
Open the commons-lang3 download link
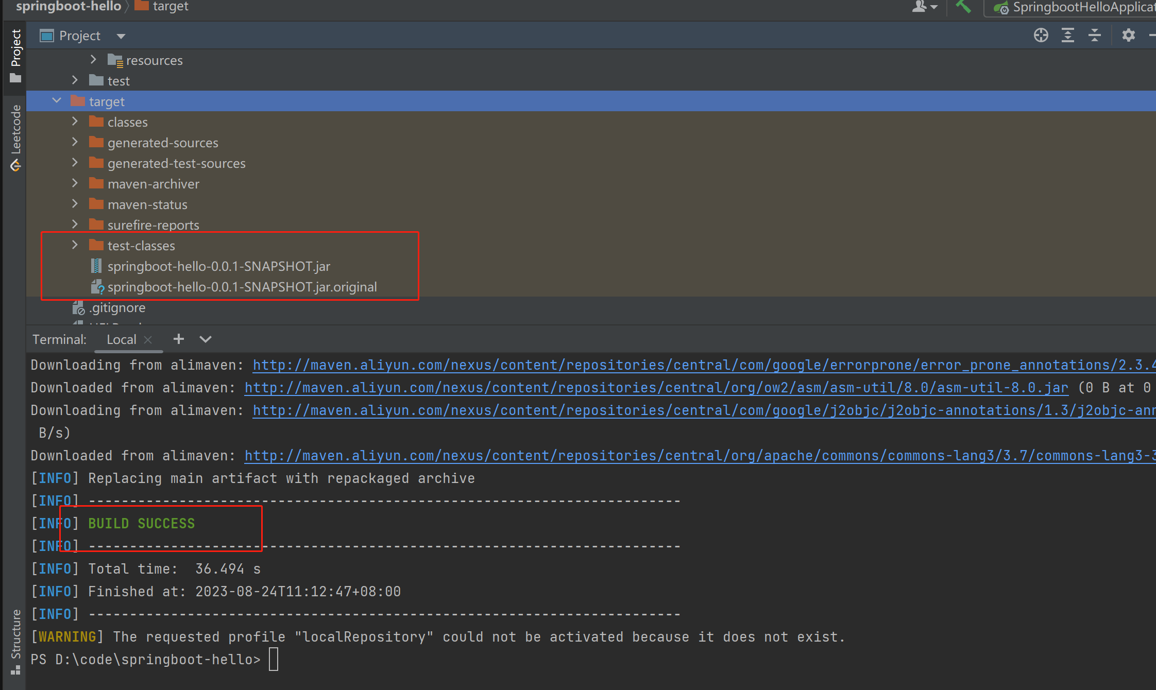coord(700,456)
